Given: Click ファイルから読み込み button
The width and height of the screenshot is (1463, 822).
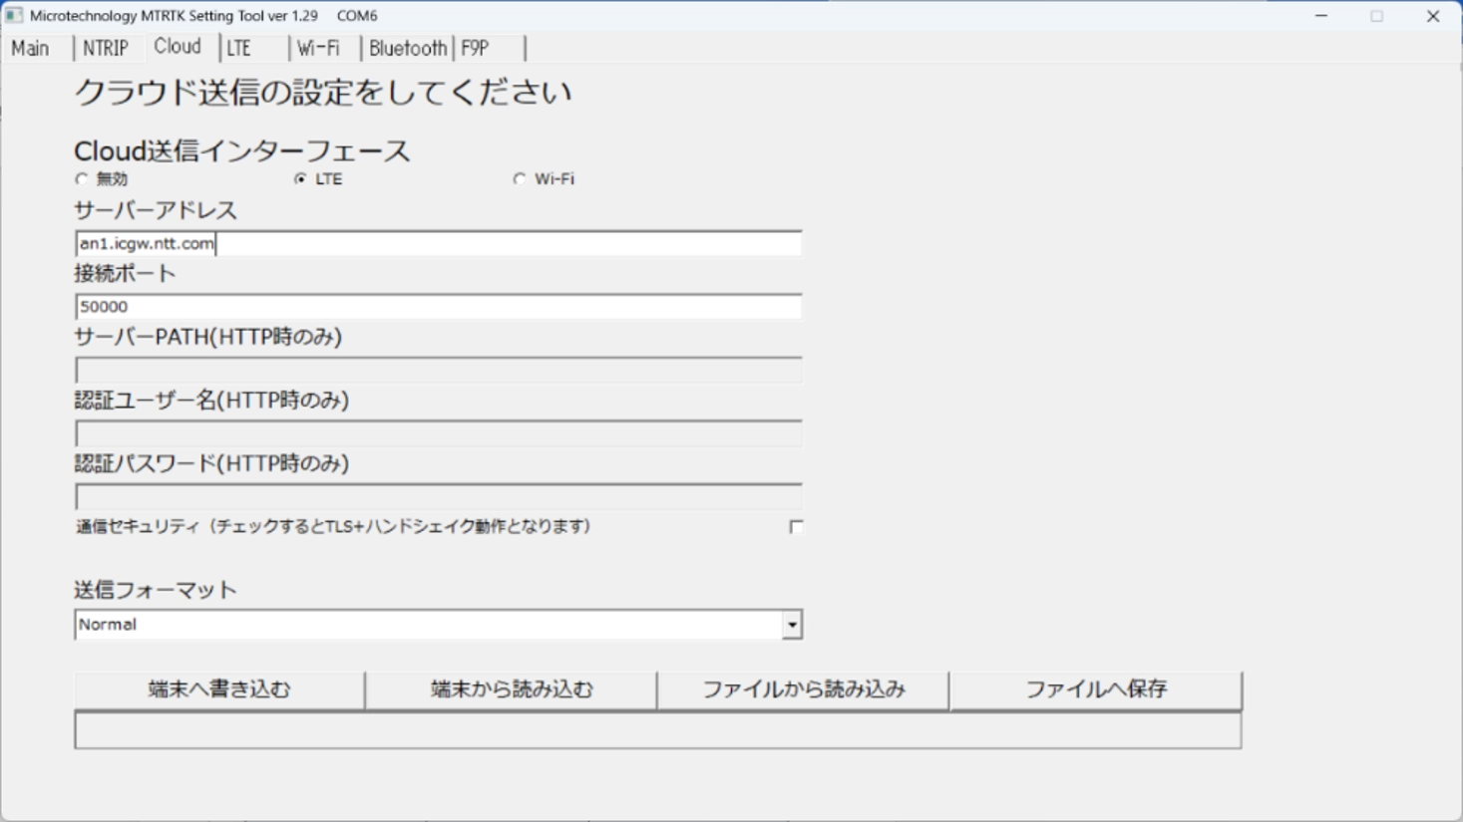Looking at the screenshot, I should 804,689.
